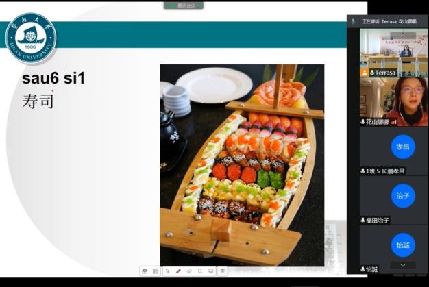Click the last icon in bottom toolbar
The width and height of the screenshot is (429, 287).
[x=223, y=271]
